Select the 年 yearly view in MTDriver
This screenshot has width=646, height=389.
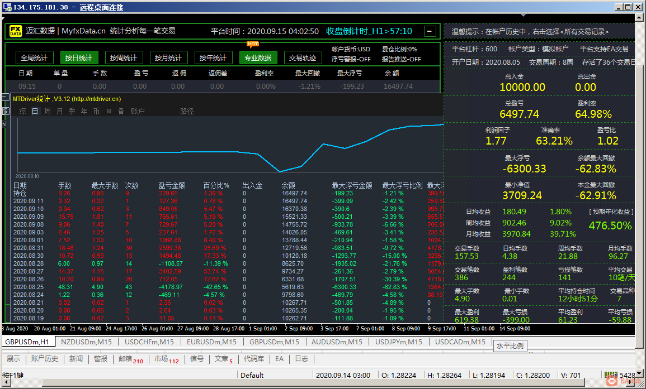[x=84, y=111]
